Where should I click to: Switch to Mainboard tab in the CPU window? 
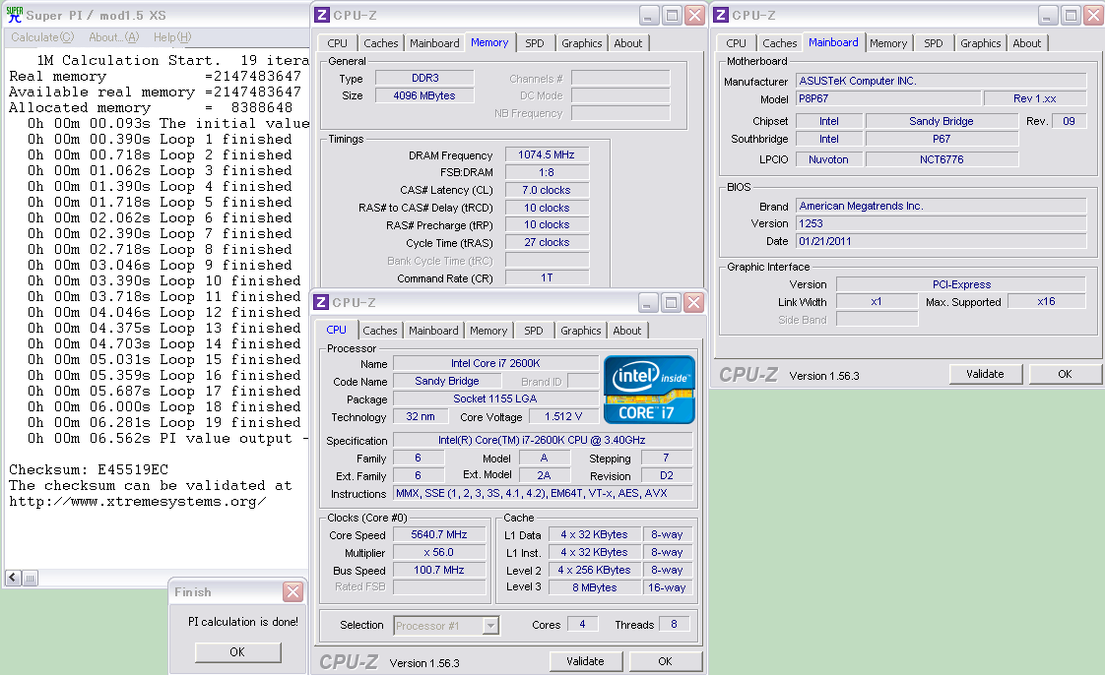click(433, 330)
